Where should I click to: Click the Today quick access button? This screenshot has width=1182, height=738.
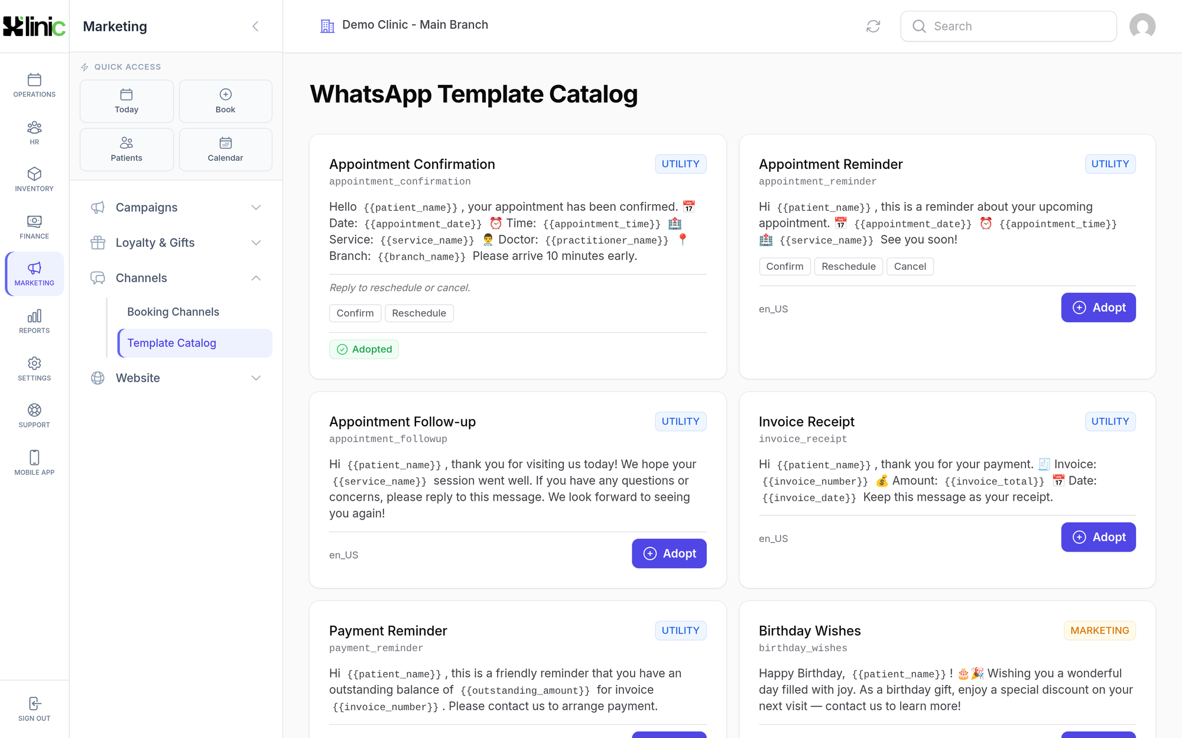tap(126, 101)
